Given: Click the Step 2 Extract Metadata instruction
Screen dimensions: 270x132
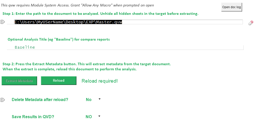Looking at the screenshot, I should 87,64.
